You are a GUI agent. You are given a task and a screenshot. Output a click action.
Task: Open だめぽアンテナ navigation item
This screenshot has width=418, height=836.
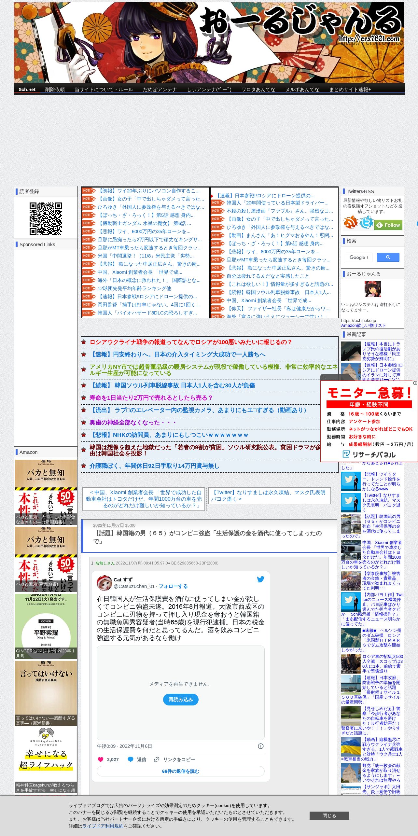pos(160,90)
